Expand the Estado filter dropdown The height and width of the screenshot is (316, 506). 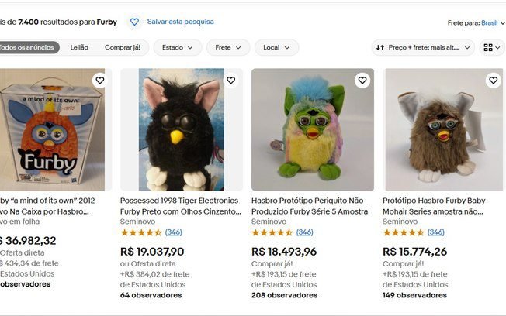click(x=177, y=47)
